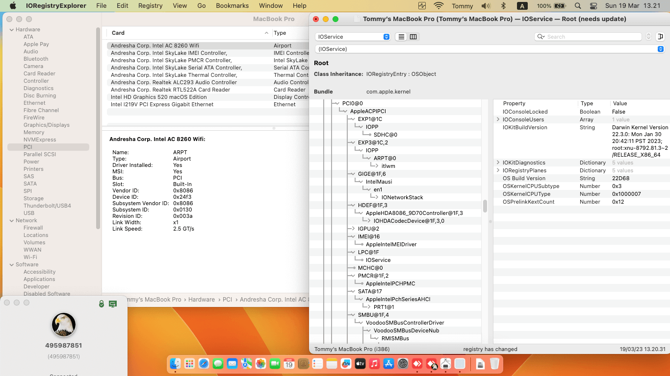Expand the IORegistryPlanes property row
This screenshot has width=670, height=376.
498,170
